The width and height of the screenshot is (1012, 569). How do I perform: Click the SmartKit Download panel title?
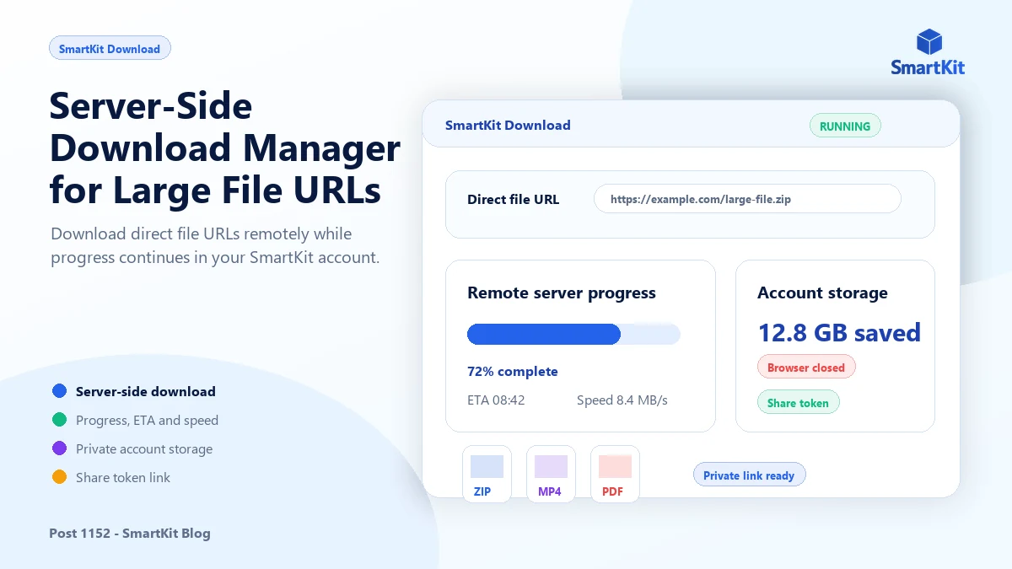[508, 125]
